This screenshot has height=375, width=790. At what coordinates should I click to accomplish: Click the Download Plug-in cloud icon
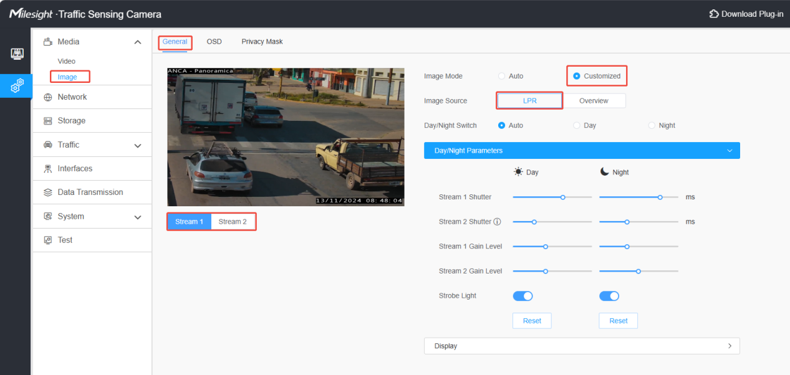pos(714,14)
